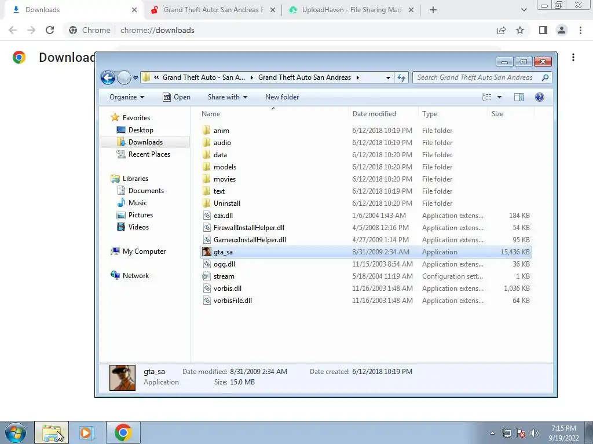Click Grand Theft Auto - San A... breadcrumb
Screen dimensions: 593x444
click(204, 77)
